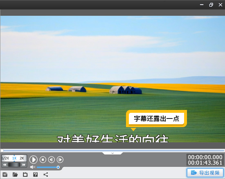Mute audio with the speaker icon
The image size is (225, 179).
(x=33, y=167)
